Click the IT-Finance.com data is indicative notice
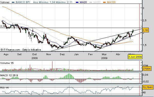Image resolution: width=154 pixels, height=97 pixels. (x=21, y=50)
